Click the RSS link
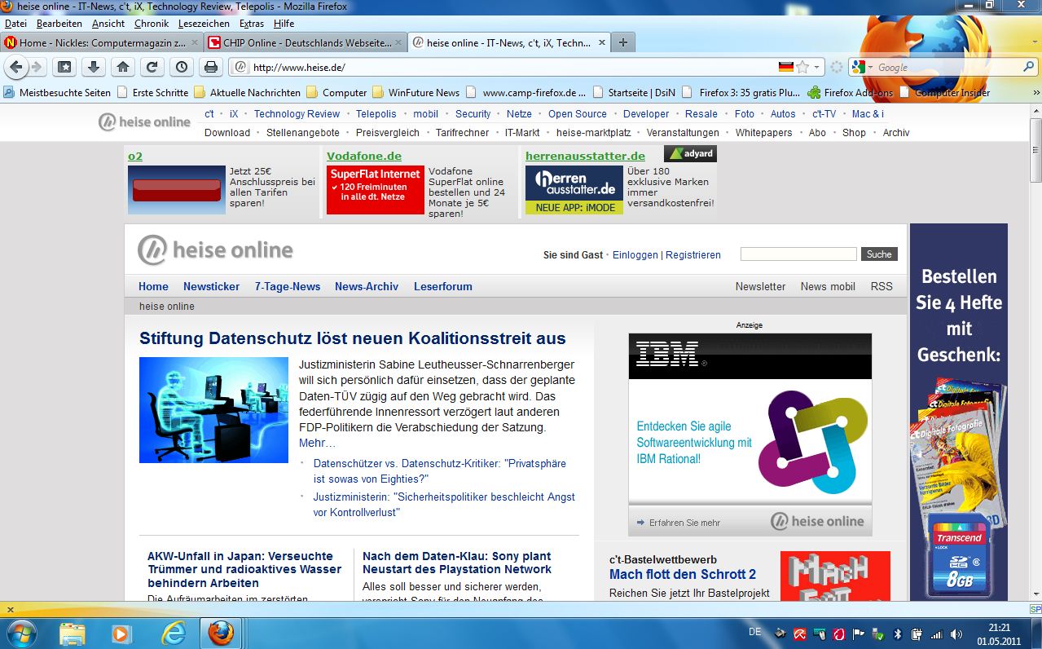The height and width of the screenshot is (649, 1042). coord(882,286)
